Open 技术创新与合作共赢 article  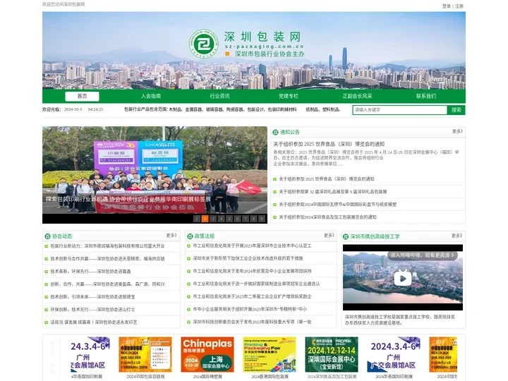(107, 259)
